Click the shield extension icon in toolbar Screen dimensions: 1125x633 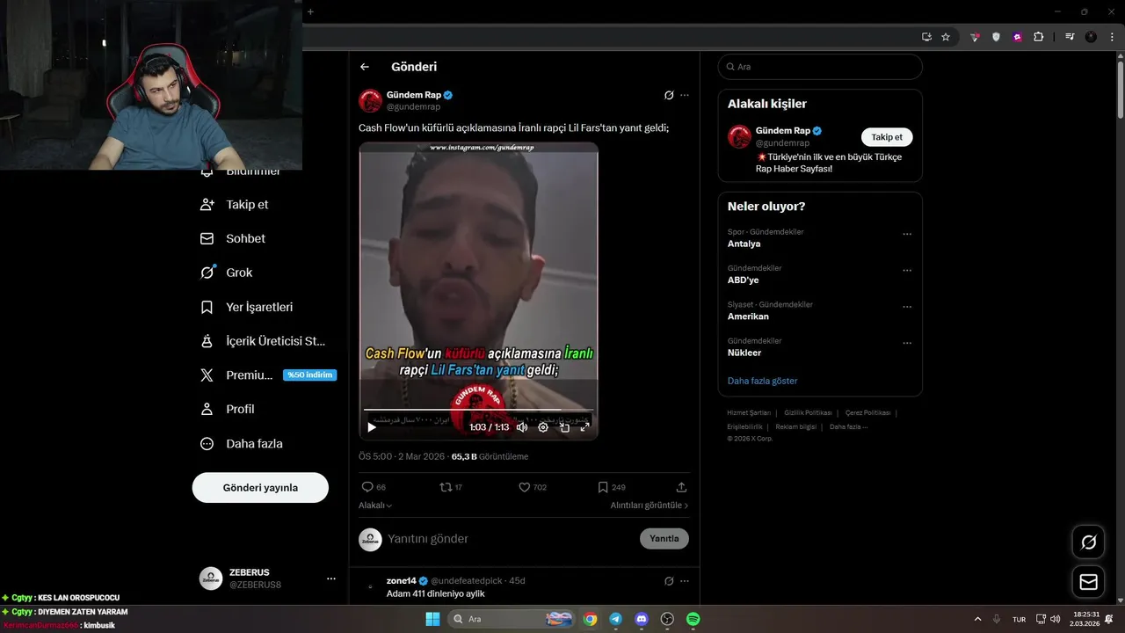996,37
